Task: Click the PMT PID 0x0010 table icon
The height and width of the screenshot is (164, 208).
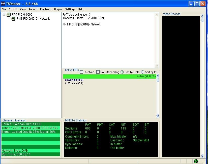Action: pos(13,19)
